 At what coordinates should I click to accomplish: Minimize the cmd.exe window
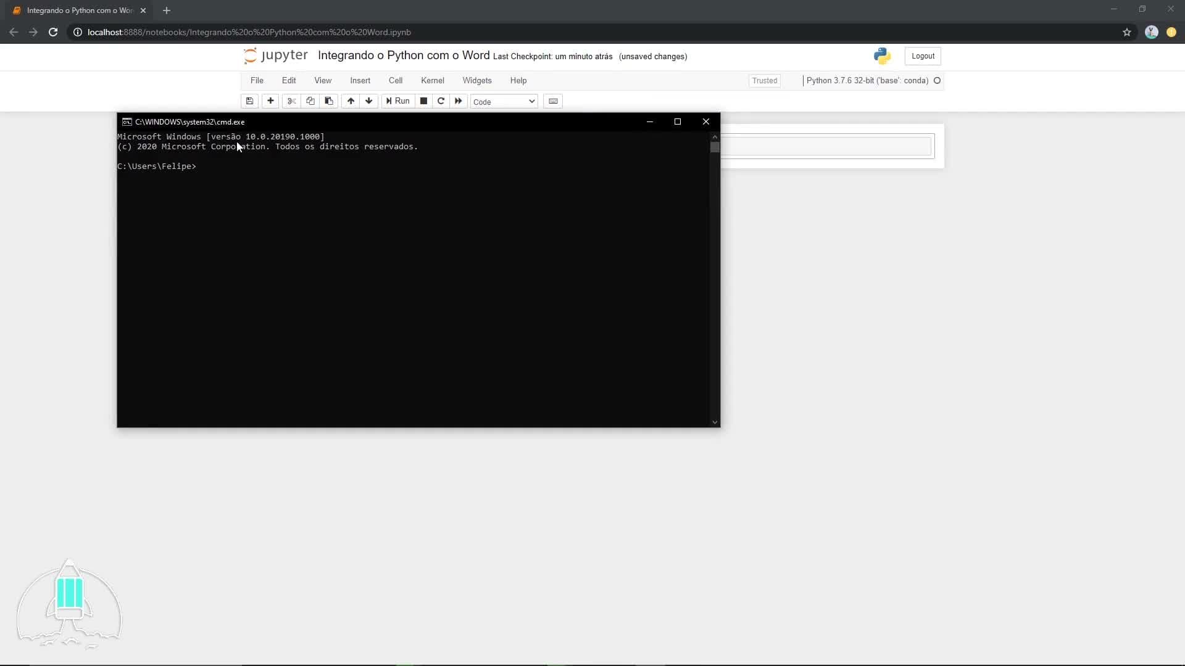(650, 121)
